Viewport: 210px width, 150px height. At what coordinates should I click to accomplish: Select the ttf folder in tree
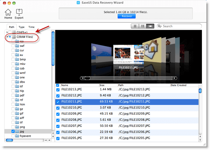pyautogui.click(x=21, y=86)
